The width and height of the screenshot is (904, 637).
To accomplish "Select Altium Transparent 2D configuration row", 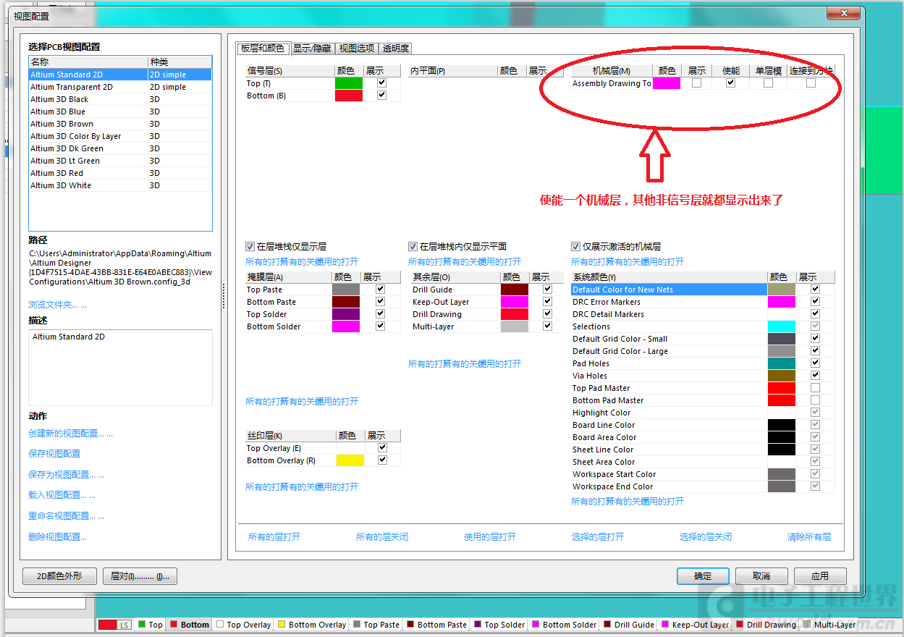I will 120,87.
